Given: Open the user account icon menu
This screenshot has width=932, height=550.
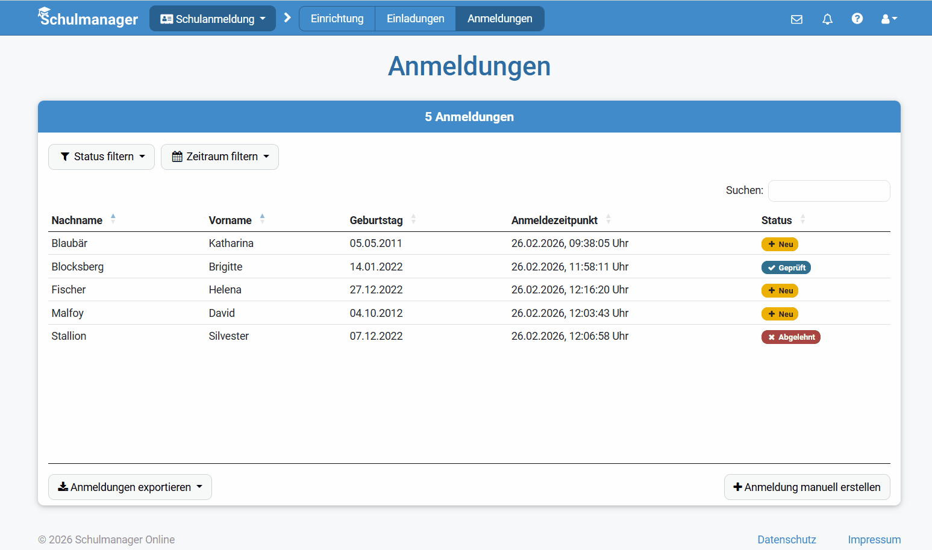Looking at the screenshot, I should 888,19.
